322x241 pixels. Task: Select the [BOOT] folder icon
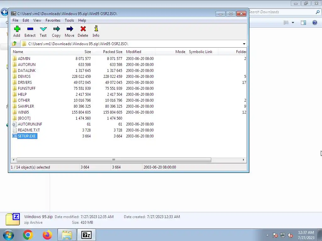click(x=14, y=118)
